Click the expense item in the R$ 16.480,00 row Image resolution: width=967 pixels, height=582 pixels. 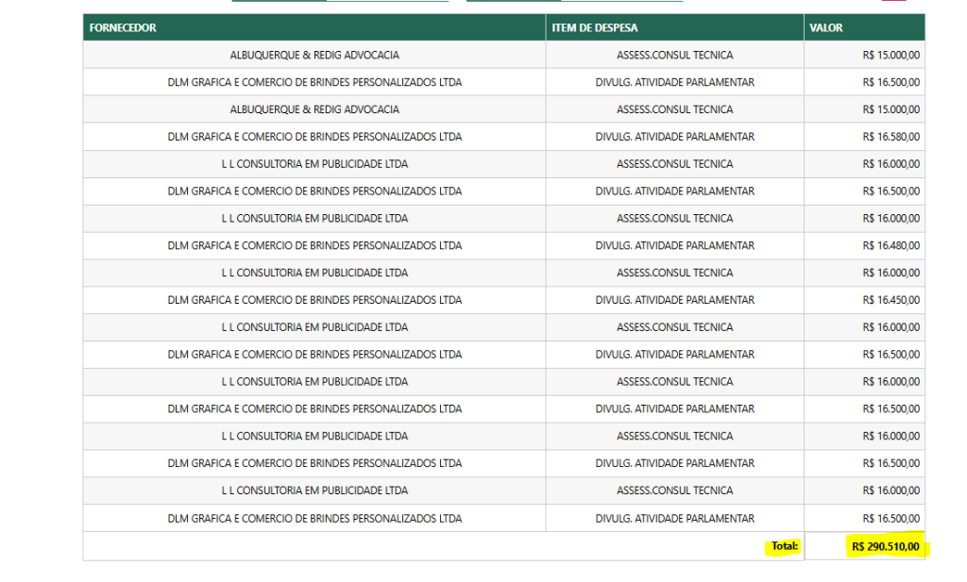(x=674, y=246)
